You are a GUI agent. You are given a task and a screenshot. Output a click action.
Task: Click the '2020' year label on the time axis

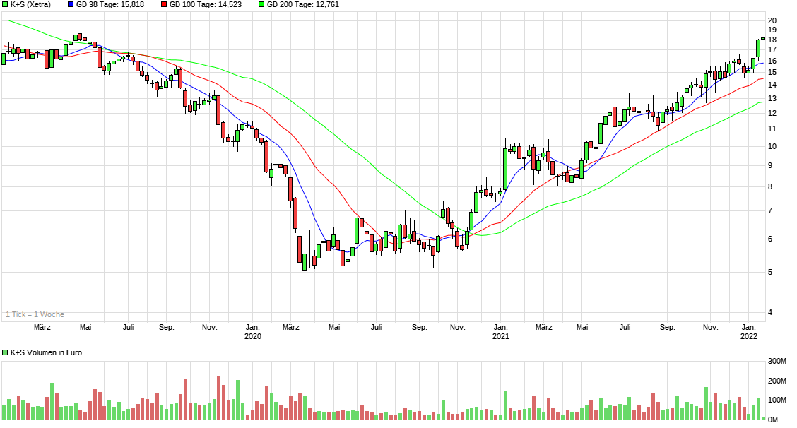pyautogui.click(x=253, y=336)
